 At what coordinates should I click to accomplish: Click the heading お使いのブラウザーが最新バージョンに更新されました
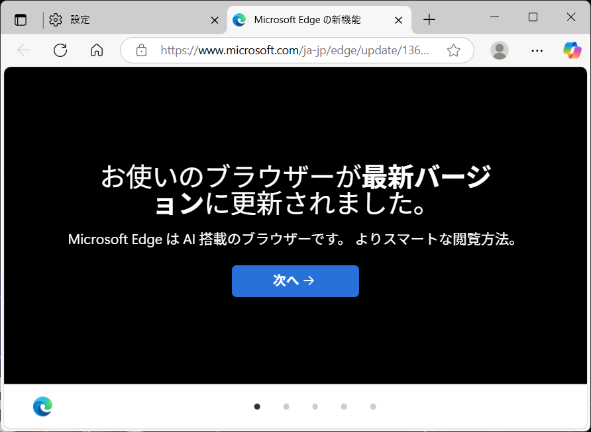coord(295,190)
